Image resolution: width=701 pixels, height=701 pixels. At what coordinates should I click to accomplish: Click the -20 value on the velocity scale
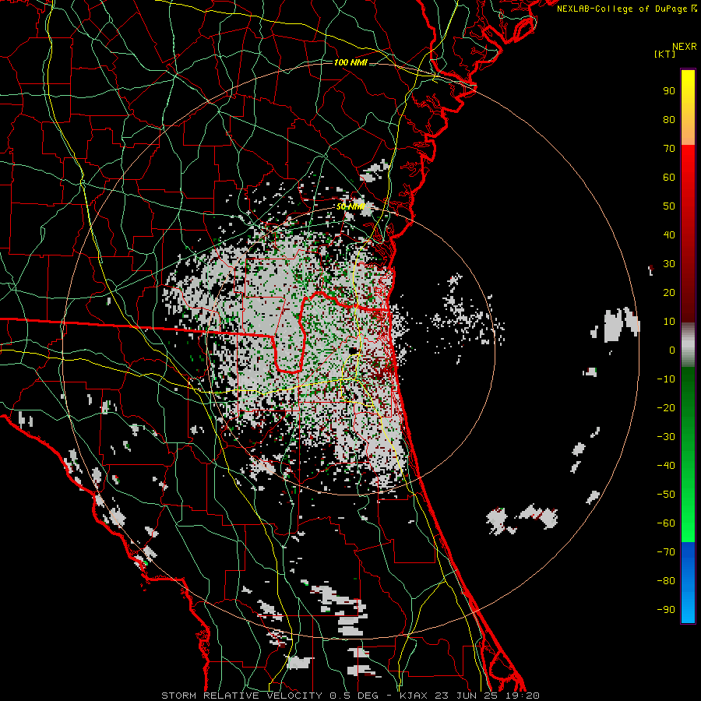pyautogui.click(x=666, y=408)
